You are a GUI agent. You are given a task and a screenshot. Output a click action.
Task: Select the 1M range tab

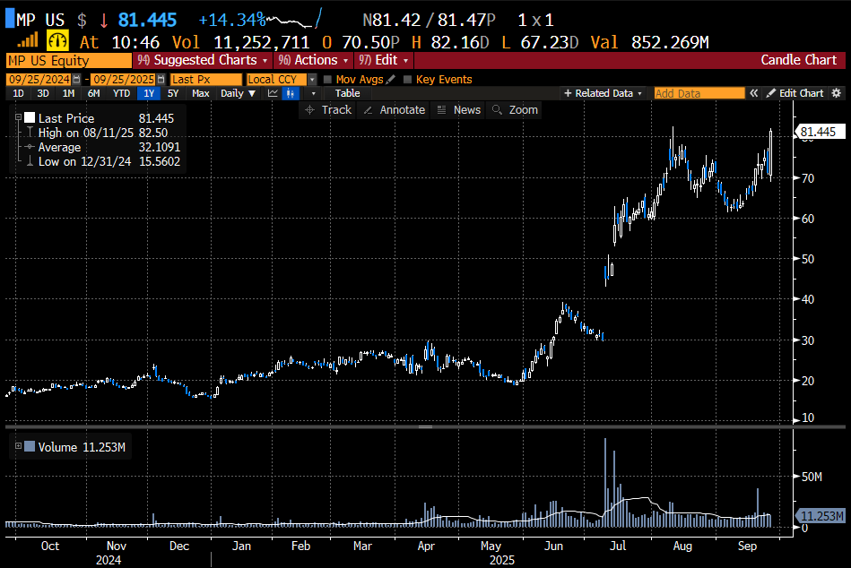[x=68, y=93]
